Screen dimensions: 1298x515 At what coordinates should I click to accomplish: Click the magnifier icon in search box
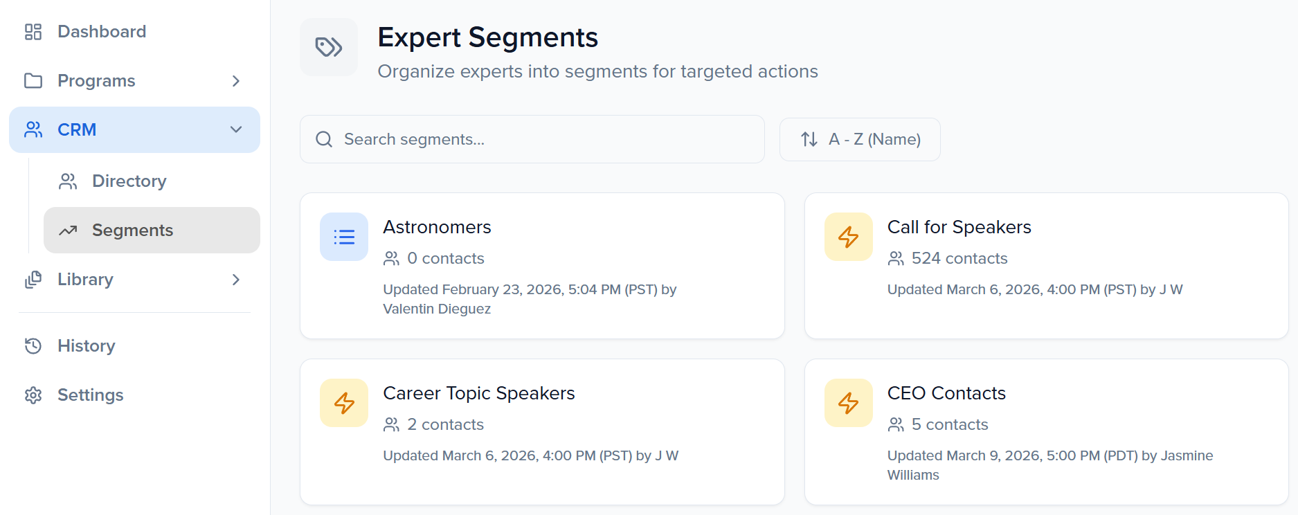point(324,139)
